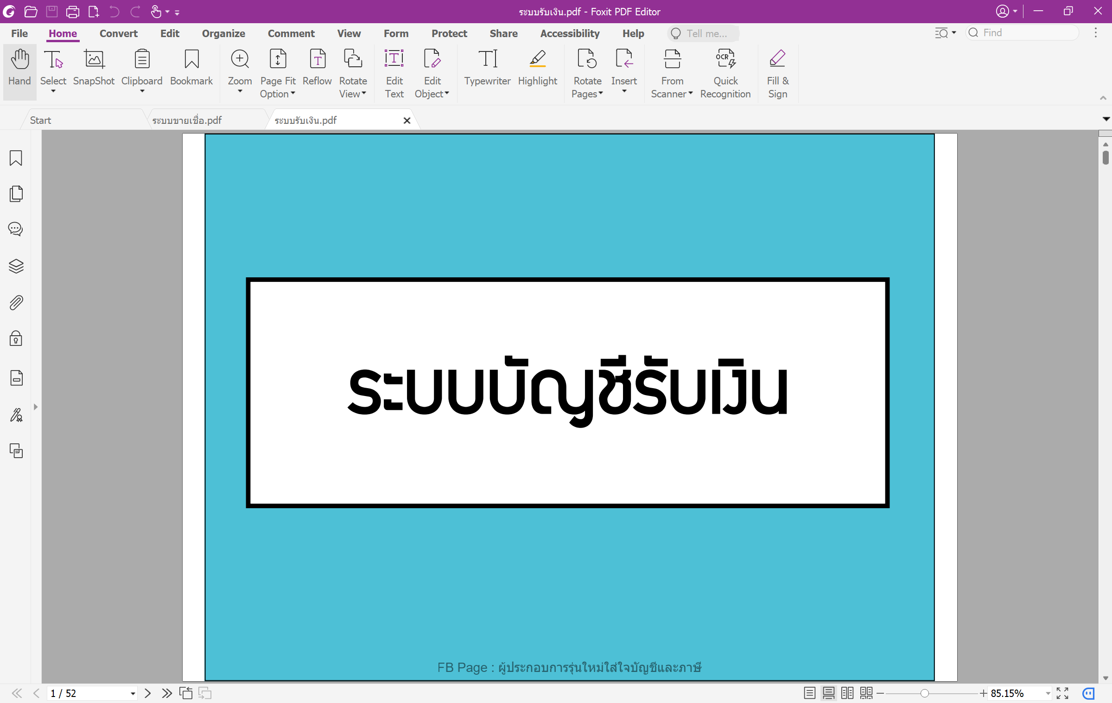Open Edit Object dropdown
This screenshot has width=1112, height=703.
(432, 73)
